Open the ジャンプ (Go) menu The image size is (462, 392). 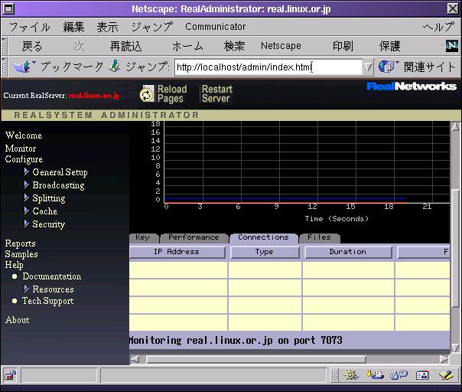tap(151, 27)
